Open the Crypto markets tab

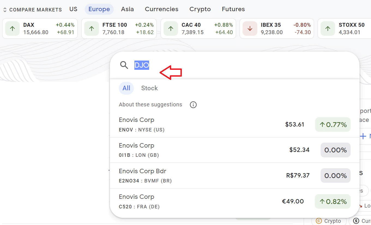pos(200,9)
